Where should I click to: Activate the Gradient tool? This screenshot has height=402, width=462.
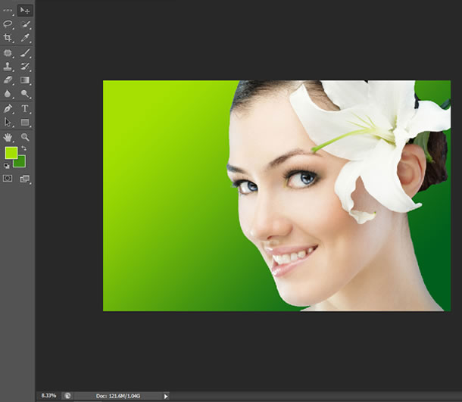click(x=25, y=80)
